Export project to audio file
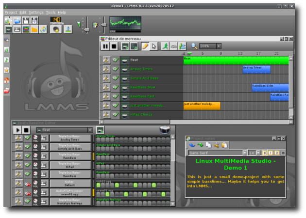Screen dimensions: 306x218 click(68, 30)
